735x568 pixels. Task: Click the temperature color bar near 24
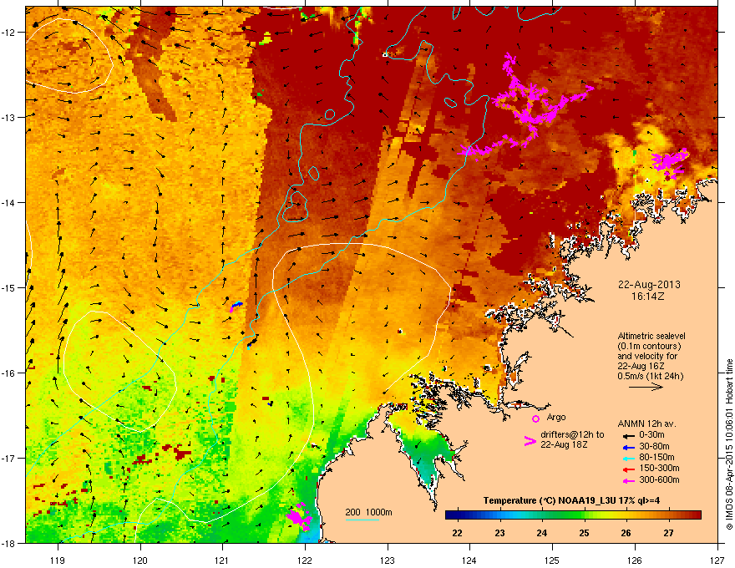(x=542, y=515)
